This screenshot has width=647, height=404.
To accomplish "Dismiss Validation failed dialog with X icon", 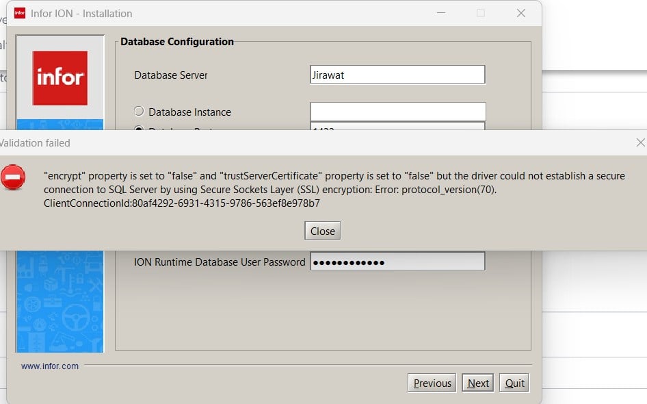I will [640, 142].
